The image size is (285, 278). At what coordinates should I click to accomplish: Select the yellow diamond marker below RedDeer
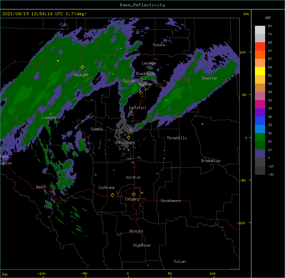coord(141,93)
